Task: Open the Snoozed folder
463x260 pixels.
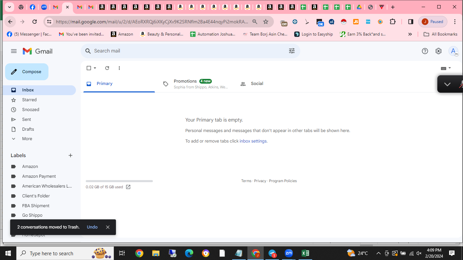Action: click(39, 110)
